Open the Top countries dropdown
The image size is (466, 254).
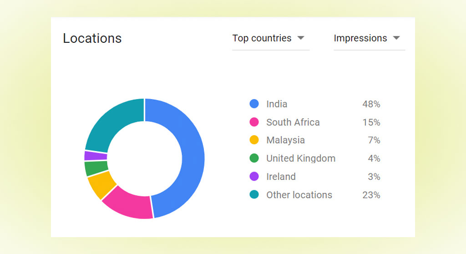(x=271, y=38)
